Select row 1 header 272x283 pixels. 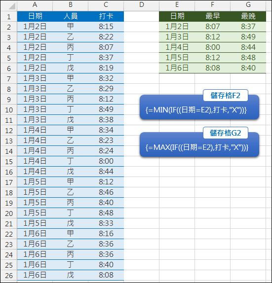click(x=9, y=17)
